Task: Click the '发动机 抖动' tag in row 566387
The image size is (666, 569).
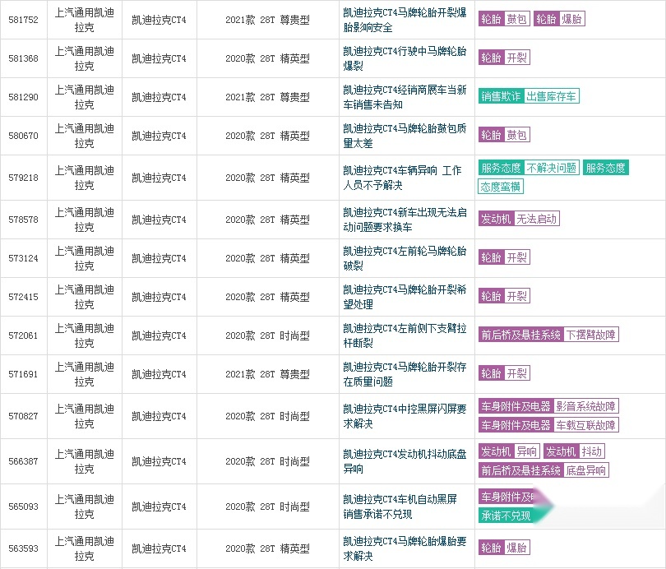Action: [574, 451]
